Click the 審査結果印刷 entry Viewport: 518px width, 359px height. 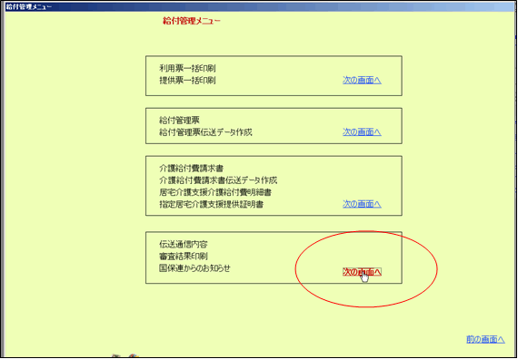[184, 257]
